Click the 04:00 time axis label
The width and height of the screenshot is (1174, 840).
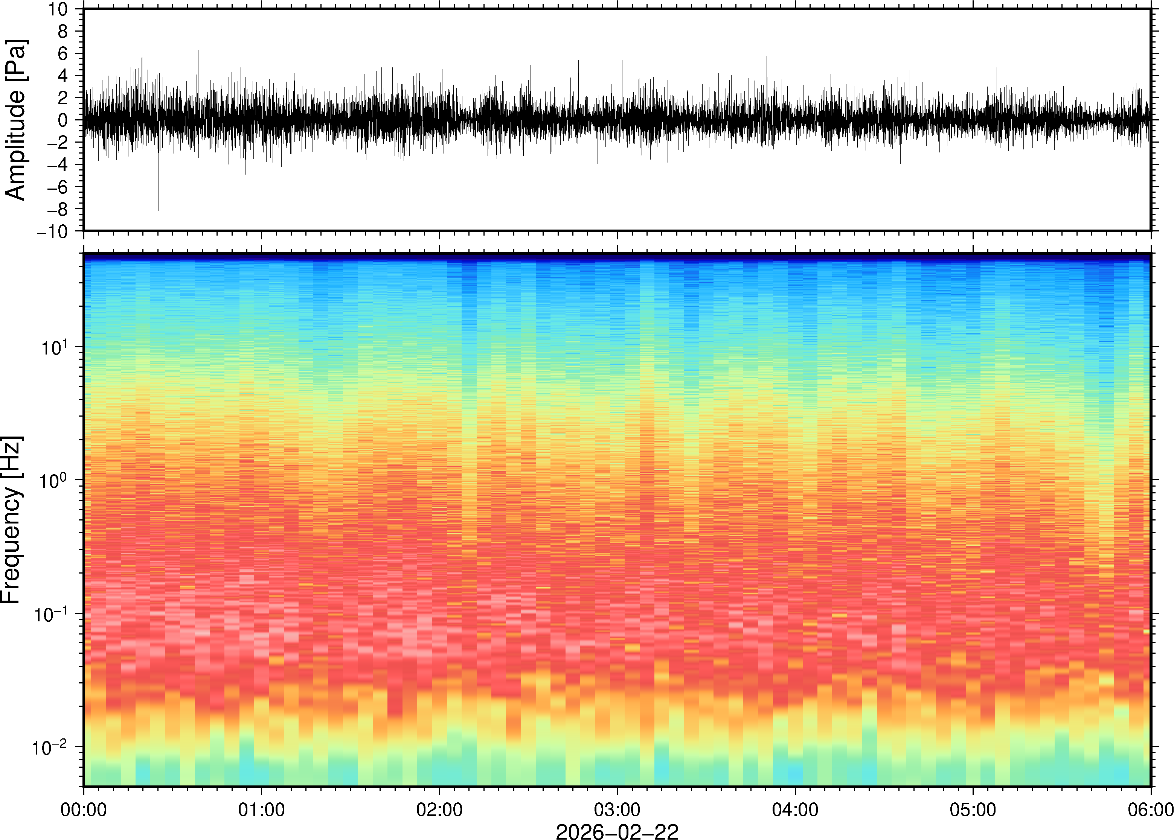point(795,810)
